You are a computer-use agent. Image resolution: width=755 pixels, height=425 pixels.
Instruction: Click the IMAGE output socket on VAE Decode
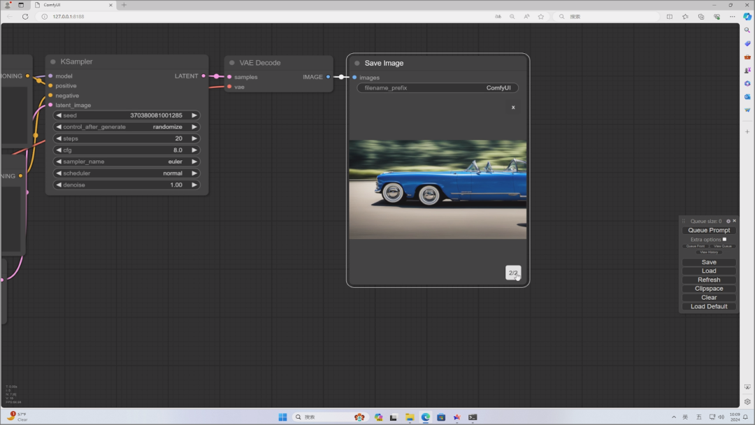[328, 77]
